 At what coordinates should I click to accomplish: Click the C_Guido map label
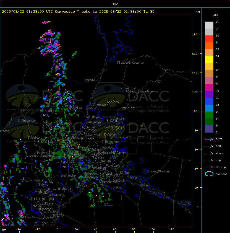pos(34,138)
